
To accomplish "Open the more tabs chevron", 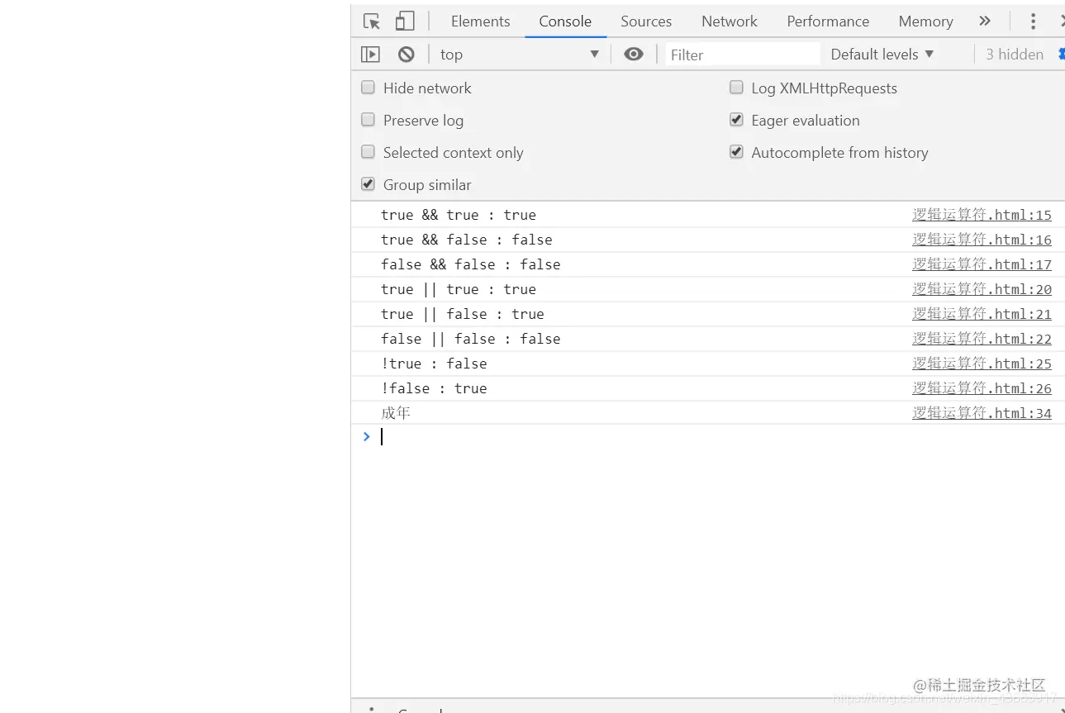I will click(x=985, y=21).
